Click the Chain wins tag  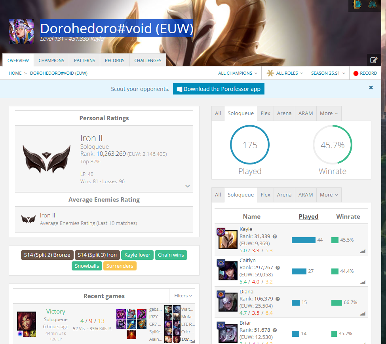pos(171,255)
